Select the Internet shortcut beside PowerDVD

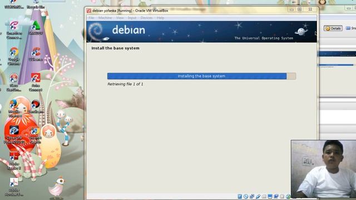[x=35, y=134]
